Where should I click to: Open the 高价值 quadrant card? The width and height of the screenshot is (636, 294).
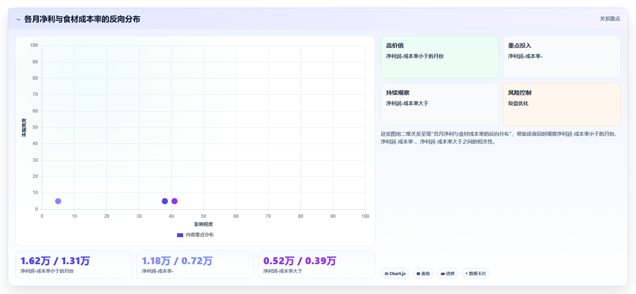440,57
